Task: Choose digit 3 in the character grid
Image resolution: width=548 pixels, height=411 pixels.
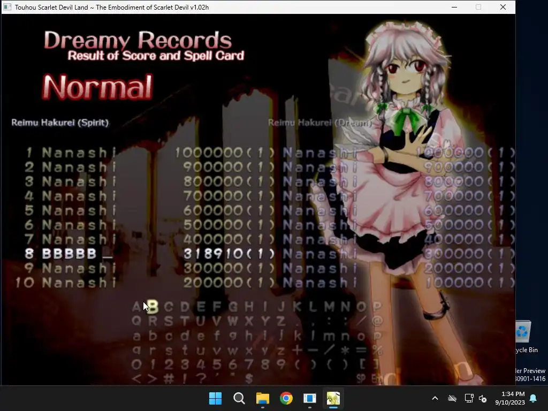Action: point(185,364)
